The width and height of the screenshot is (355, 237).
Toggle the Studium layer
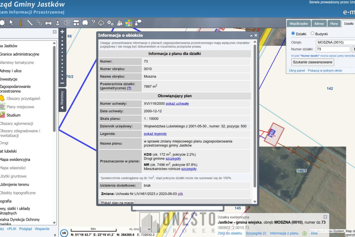point(13,115)
